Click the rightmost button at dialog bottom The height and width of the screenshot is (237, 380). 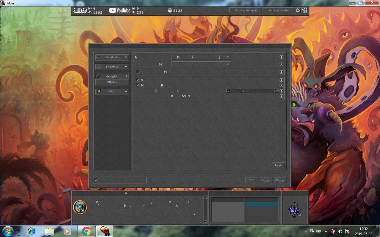point(280,180)
